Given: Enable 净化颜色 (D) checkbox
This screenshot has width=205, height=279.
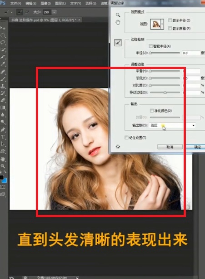Looking at the screenshot, I should click(x=152, y=111).
